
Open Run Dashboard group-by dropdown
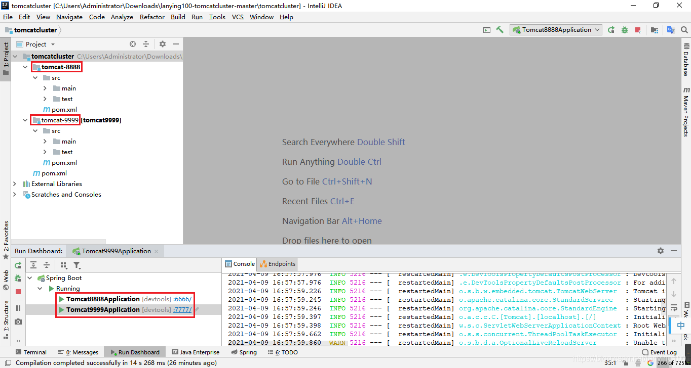[64, 265]
